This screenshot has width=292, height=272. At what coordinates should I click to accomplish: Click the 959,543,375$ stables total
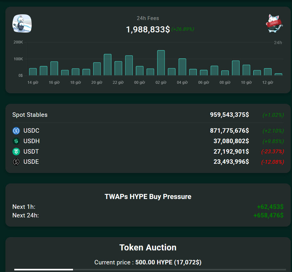coord(229,115)
